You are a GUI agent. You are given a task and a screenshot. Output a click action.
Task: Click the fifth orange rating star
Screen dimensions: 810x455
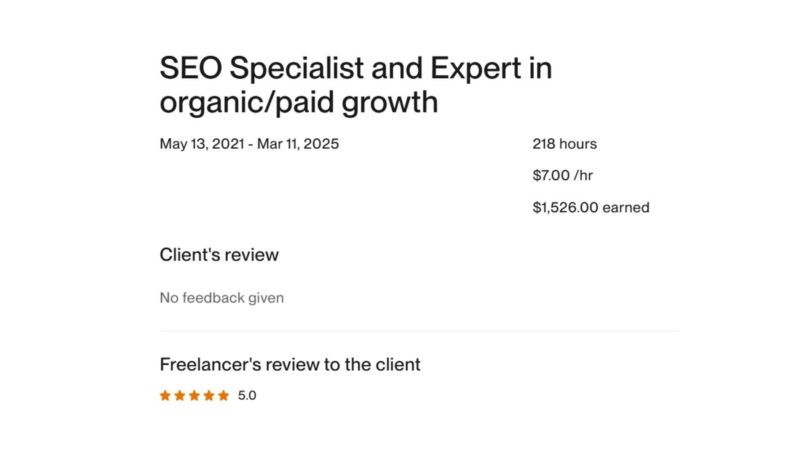pyautogui.click(x=224, y=396)
